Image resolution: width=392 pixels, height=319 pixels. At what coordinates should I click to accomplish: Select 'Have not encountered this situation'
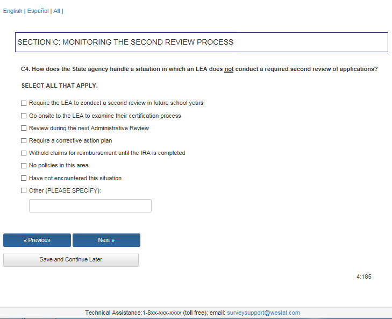[24, 178]
